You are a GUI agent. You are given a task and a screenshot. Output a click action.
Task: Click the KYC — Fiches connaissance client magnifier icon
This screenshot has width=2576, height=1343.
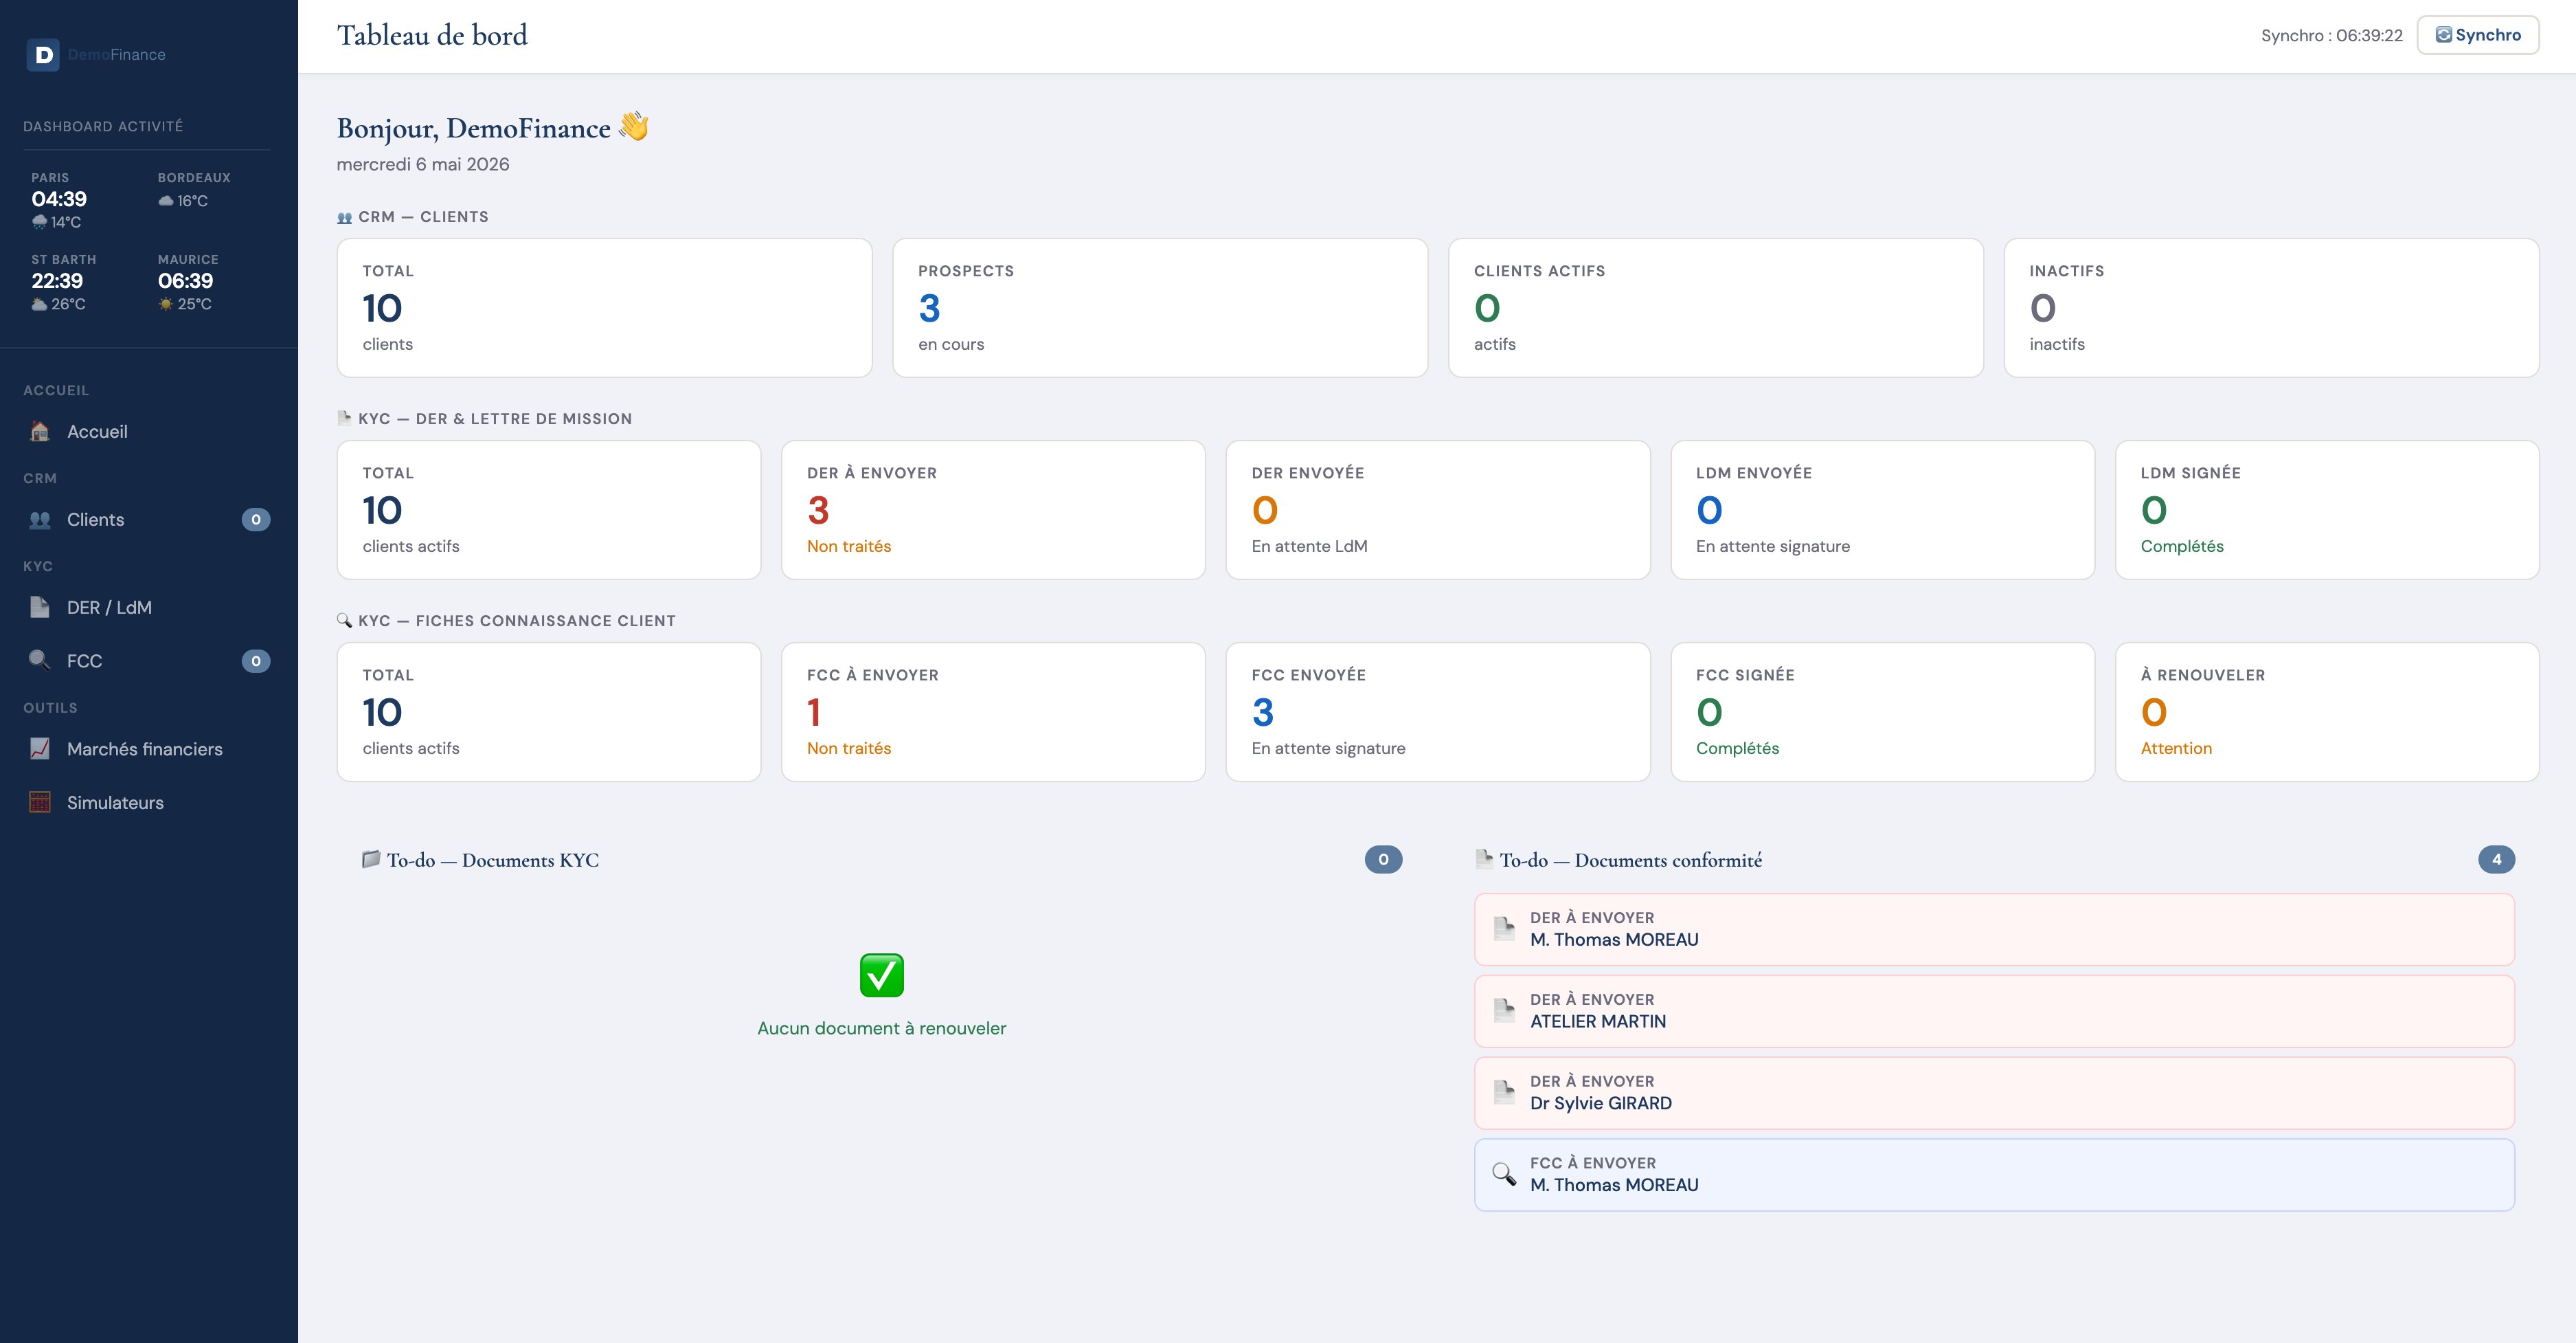click(345, 621)
